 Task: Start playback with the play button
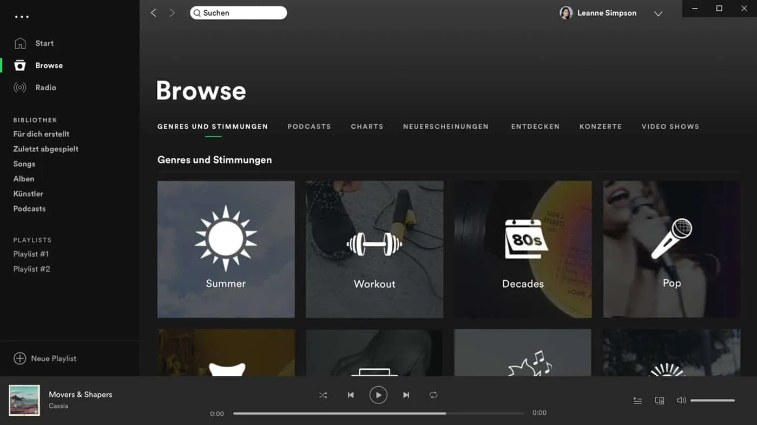pos(378,395)
